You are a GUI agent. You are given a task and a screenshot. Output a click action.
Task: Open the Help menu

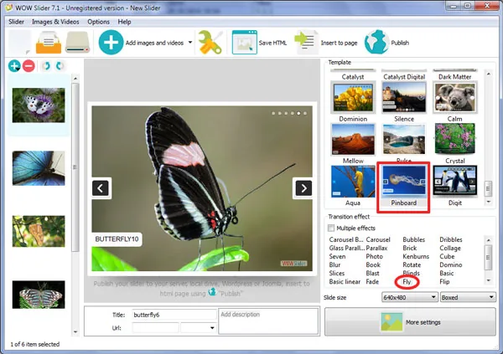click(124, 22)
